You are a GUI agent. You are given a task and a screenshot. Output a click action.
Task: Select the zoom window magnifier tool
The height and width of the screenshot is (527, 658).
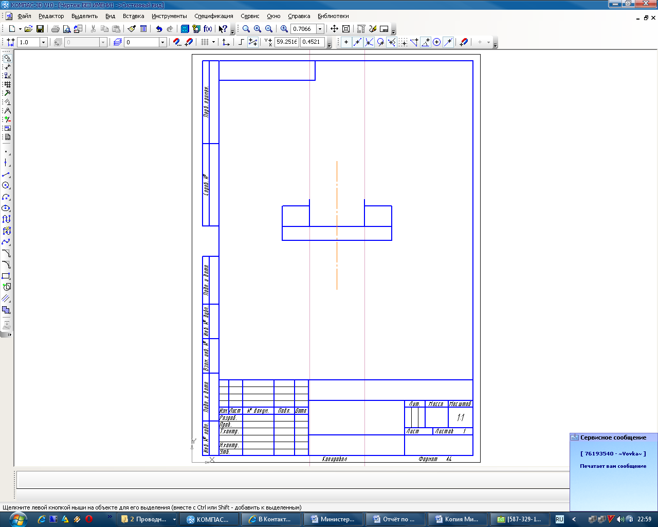click(x=246, y=29)
